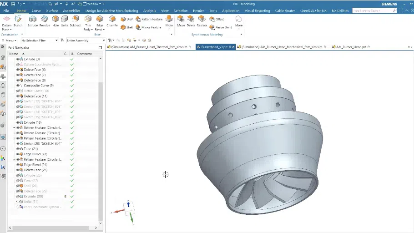Image resolution: width=414 pixels, height=233 pixels.
Task: Select the Hole tool
Action: [56, 21]
